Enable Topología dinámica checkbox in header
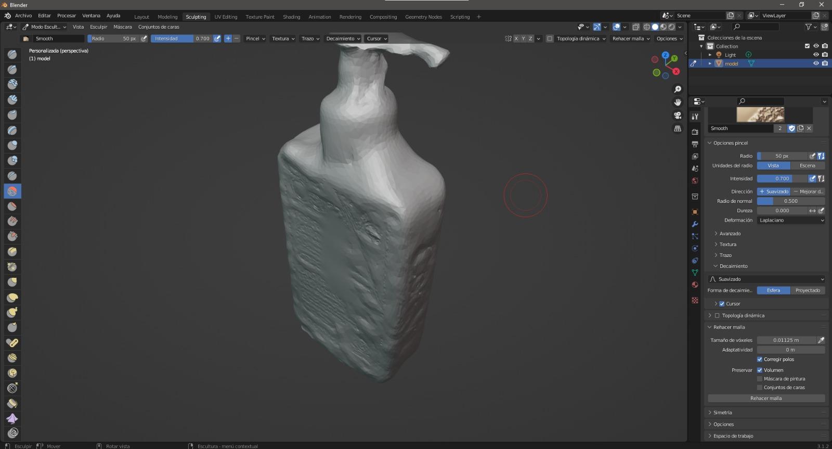Viewport: 832px width, 449px height. tap(550, 39)
